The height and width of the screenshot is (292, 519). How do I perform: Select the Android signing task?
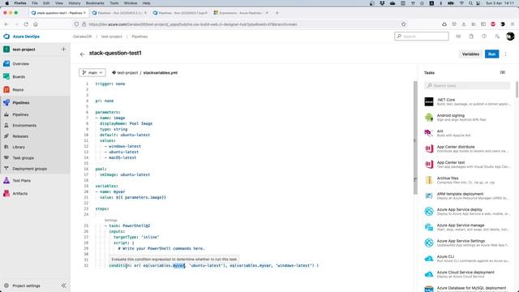click(x=467, y=117)
